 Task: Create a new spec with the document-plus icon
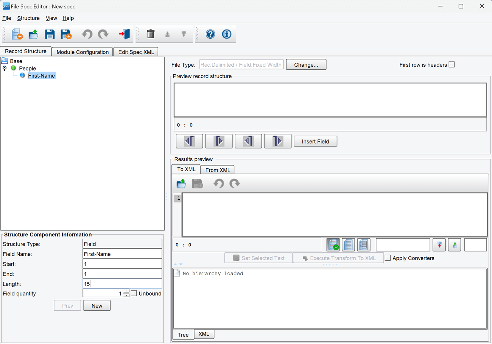click(x=17, y=34)
